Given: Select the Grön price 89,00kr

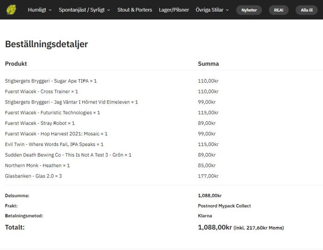Looking at the screenshot, I should (207, 155).
